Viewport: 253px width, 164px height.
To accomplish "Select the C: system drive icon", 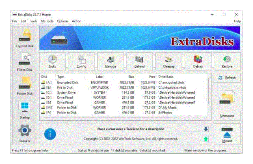I will (x=43, y=93).
